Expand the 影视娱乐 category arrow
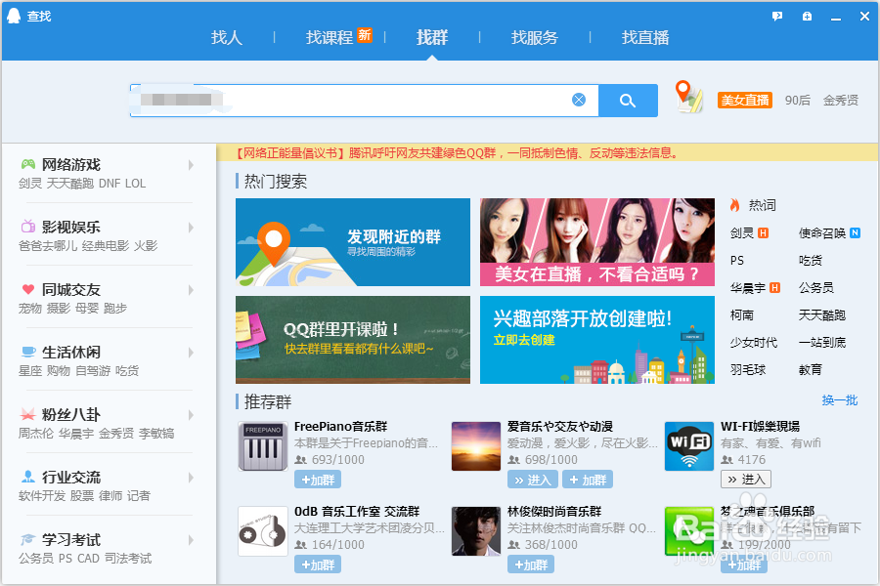Image resolution: width=880 pixels, height=586 pixels. tap(191, 228)
